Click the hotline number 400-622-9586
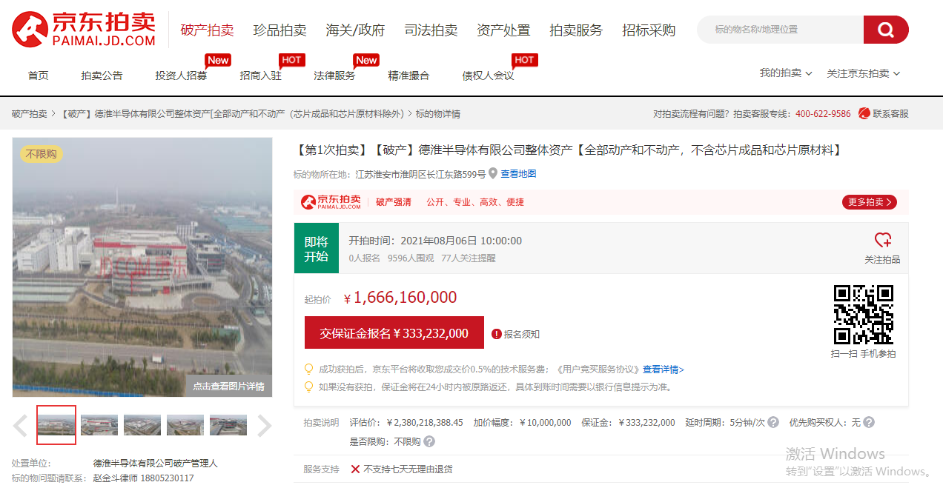 click(823, 113)
